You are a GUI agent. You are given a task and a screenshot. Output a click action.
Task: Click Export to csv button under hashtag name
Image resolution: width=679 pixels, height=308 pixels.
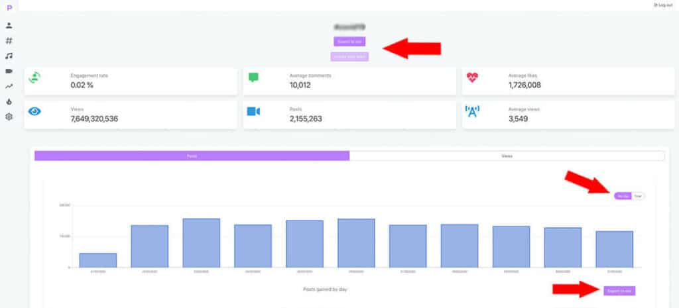349,42
